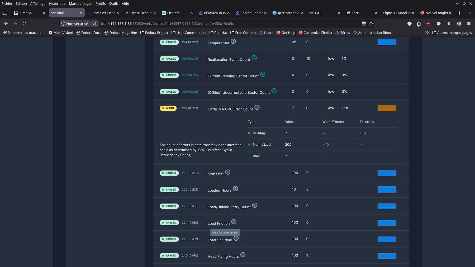Click the orange UltraDMA CRC history bar
The image size is (475, 267).
386,108
